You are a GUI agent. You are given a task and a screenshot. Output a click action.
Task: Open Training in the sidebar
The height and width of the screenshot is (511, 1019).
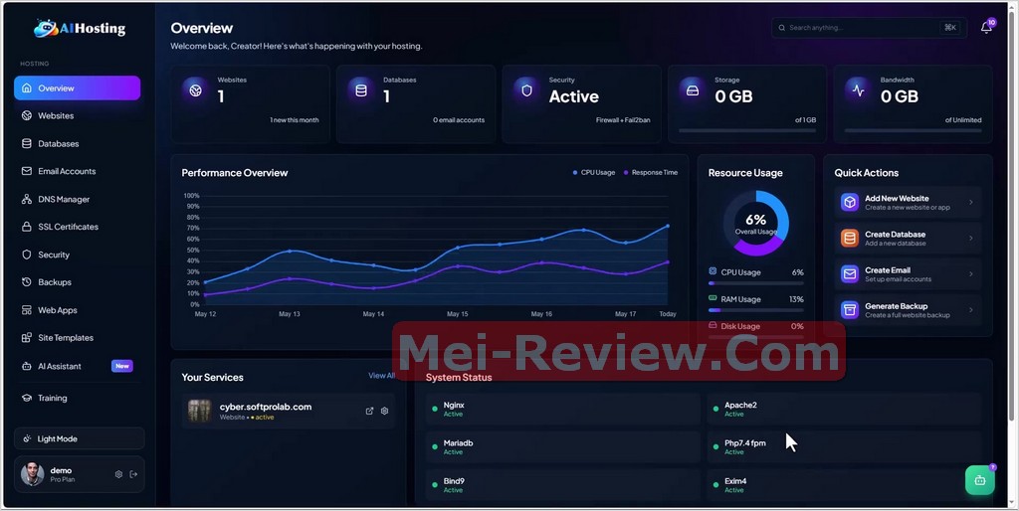(78, 398)
